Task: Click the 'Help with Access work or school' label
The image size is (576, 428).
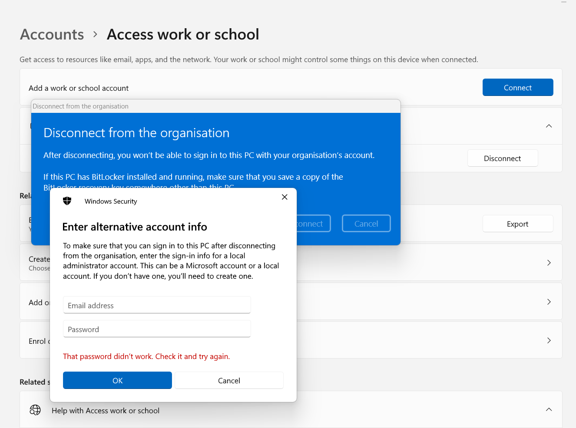Action: (x=106, y=411)
